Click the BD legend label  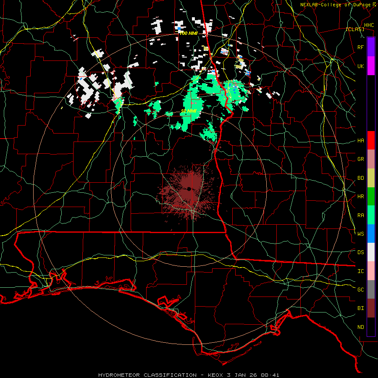(x=361, y=178)
